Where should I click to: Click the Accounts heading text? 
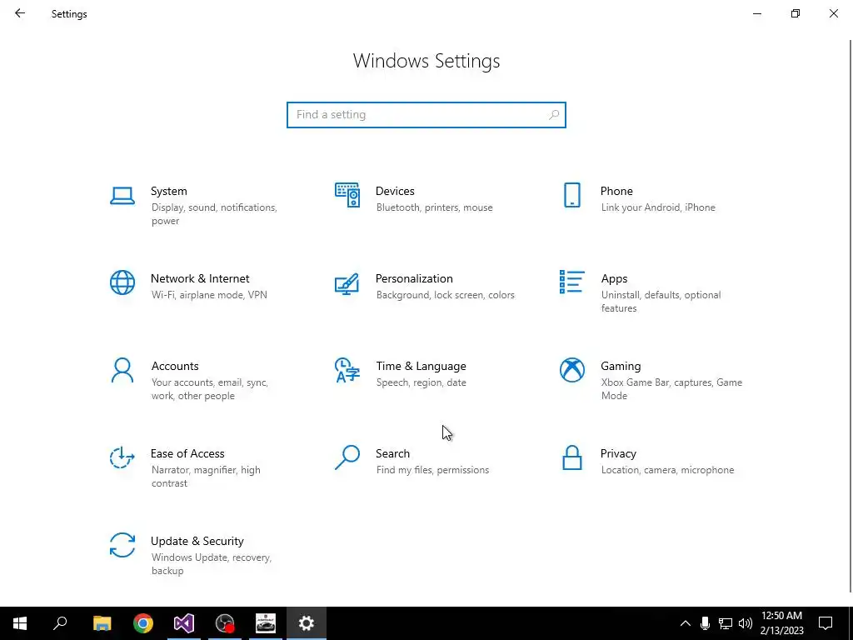tap(175, 367)
